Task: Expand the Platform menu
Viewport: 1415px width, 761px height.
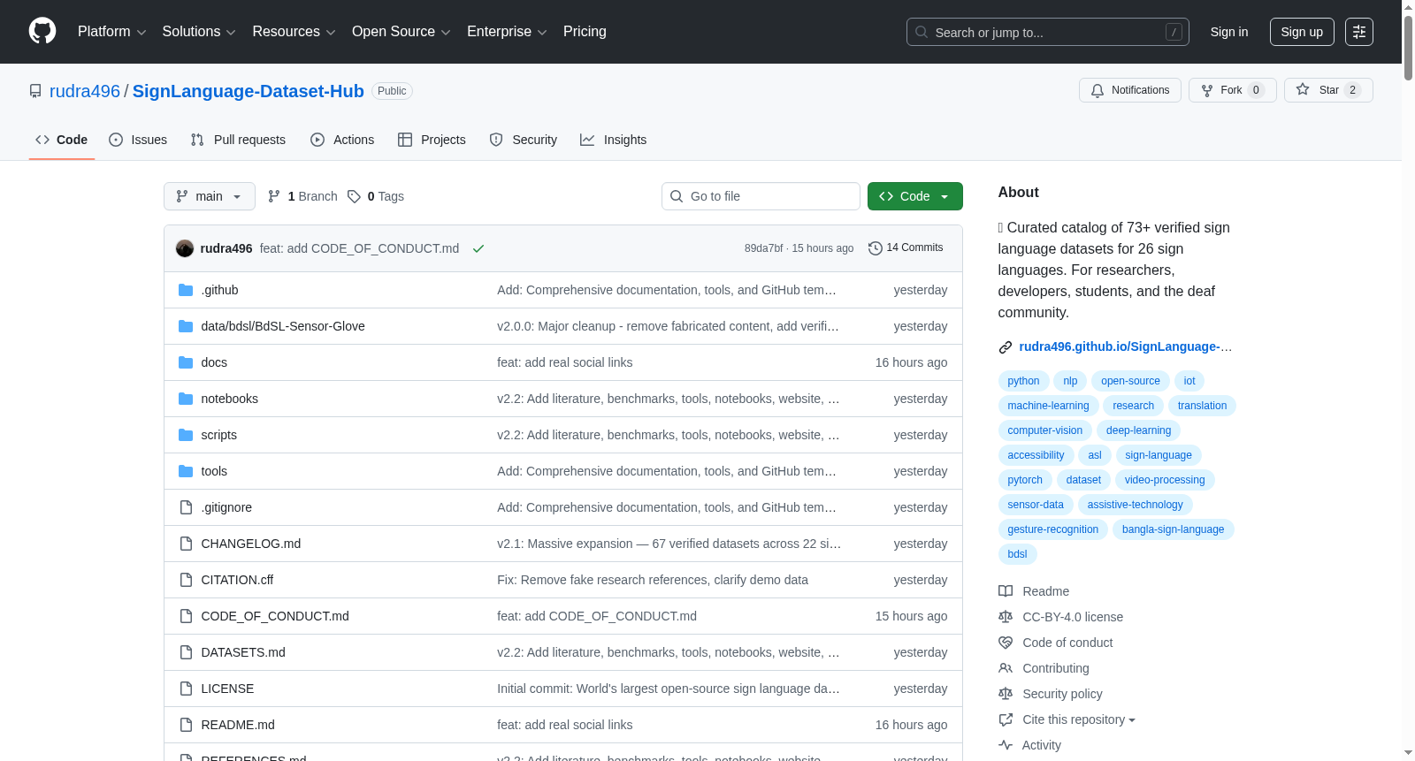Action: pos(112,32)
